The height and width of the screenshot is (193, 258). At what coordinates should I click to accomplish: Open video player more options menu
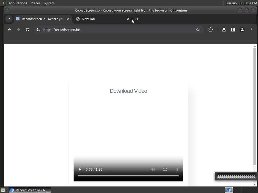pos(177,169)
